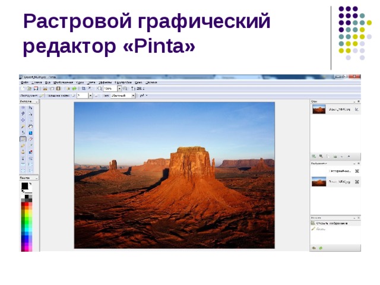
Task: Select the Ellipse Select tool
Action: pyautogui.click(x=23, y=120)
